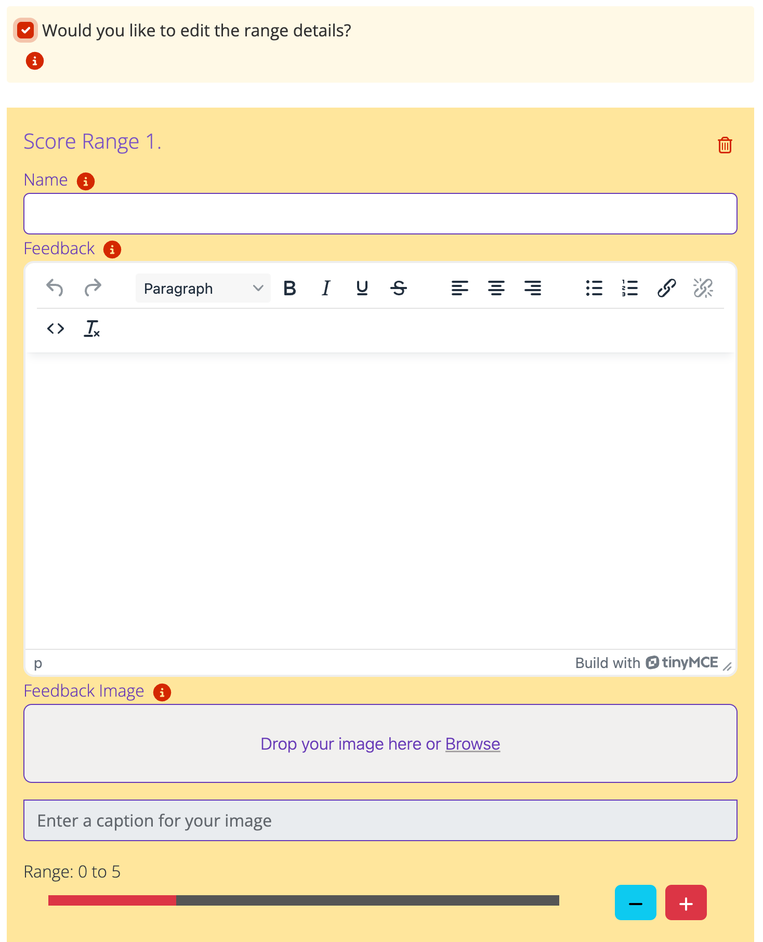The image size is (763, 942).
Task: Click inside the feedback text area
Action: click(x=380, y=502)
